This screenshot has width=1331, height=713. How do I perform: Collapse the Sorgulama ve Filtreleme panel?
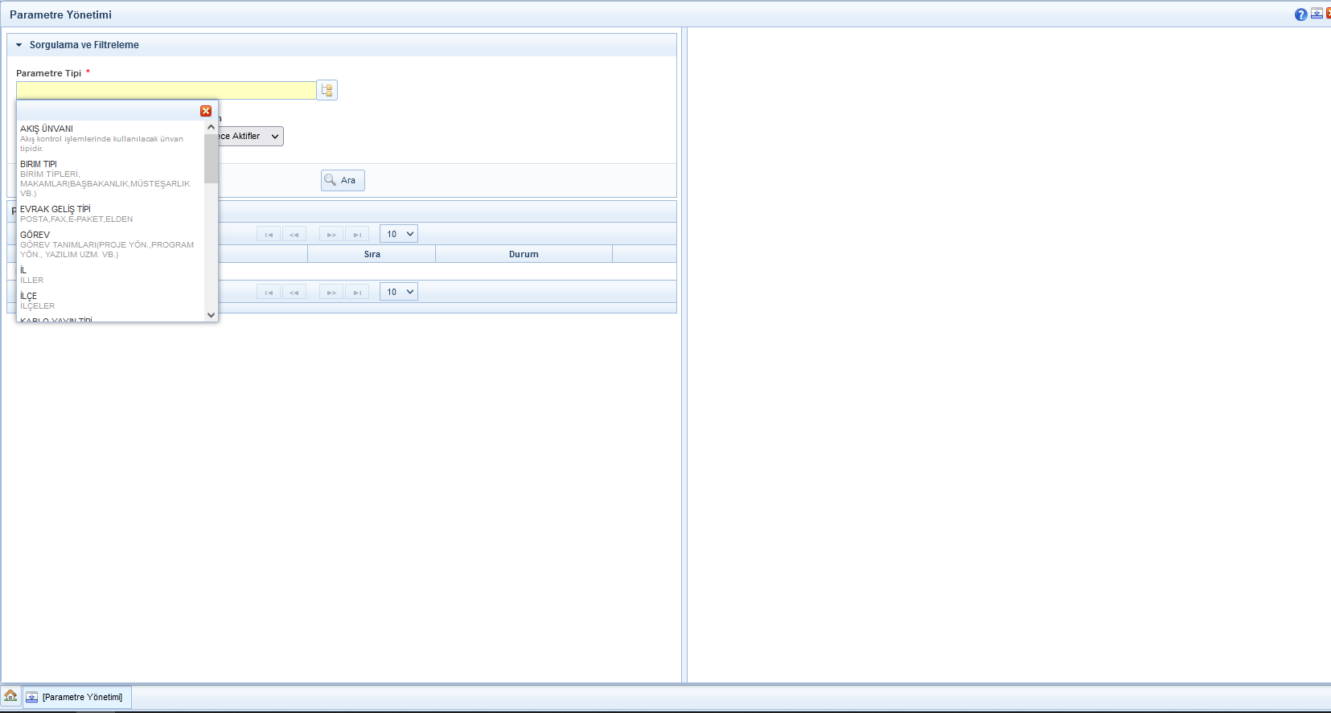pos(19,45)
